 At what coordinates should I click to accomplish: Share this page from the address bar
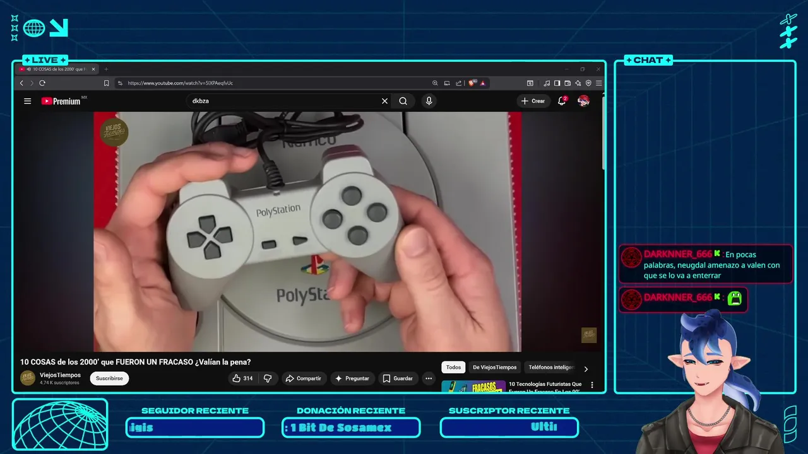pos(459,83)
